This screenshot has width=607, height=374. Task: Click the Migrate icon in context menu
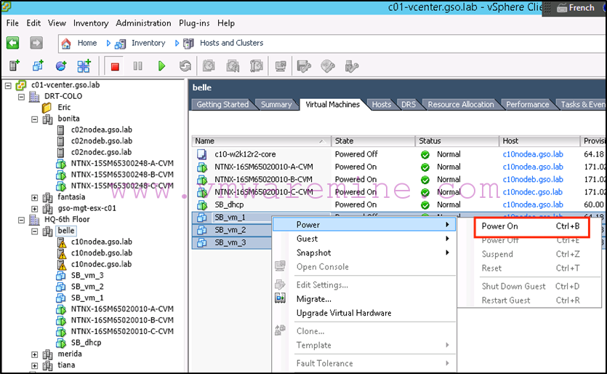281,298
